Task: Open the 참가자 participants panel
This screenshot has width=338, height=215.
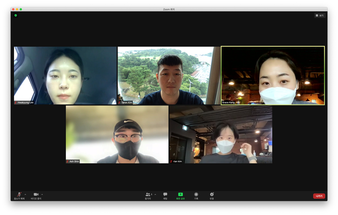Action: pos(148,196)
